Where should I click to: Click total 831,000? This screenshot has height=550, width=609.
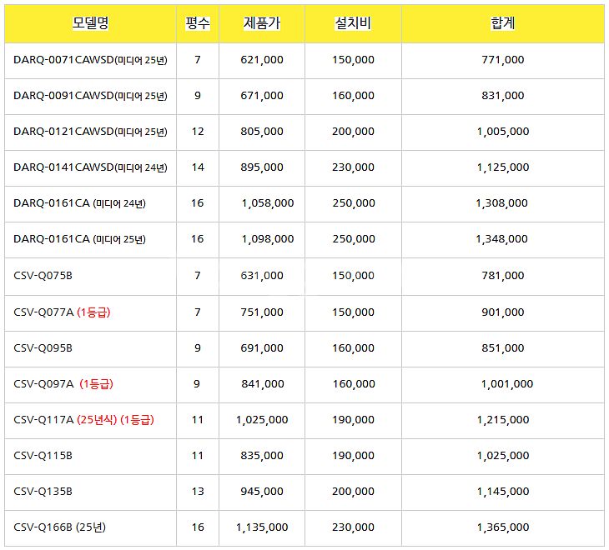(502, 95)
